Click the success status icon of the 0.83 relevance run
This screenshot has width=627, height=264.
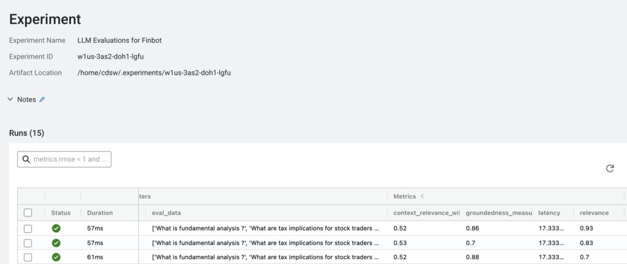coord(56,243)
